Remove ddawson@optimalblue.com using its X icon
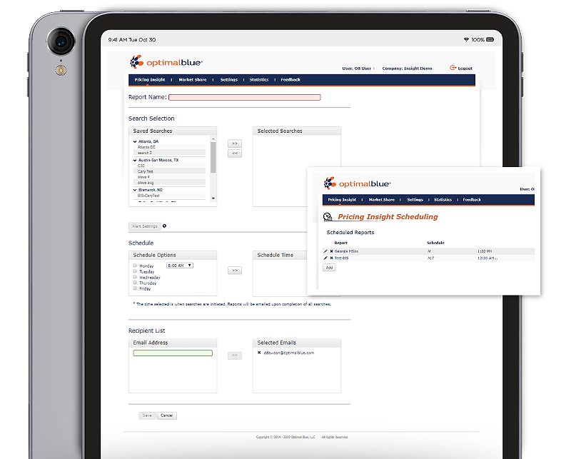 click(259, 353)
